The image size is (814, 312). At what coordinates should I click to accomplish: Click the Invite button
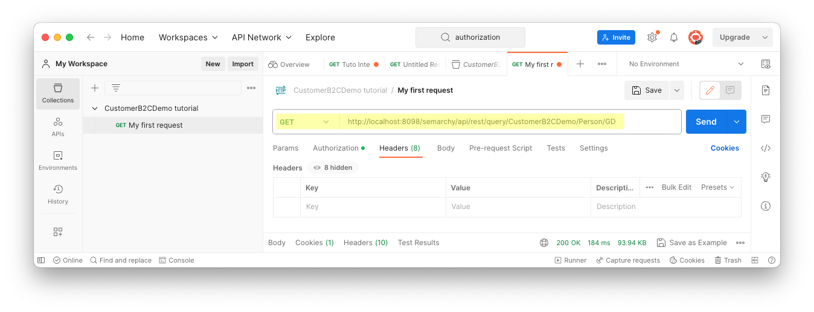tap(616, 37)
